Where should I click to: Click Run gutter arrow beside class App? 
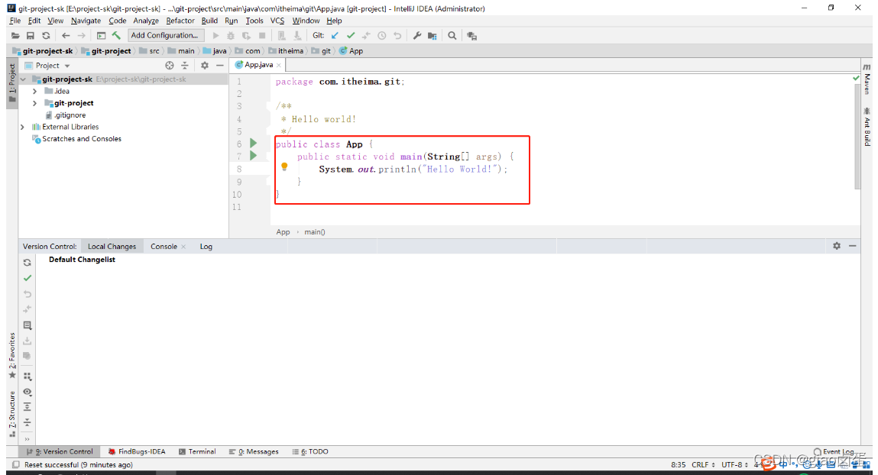tap(253, 144)
